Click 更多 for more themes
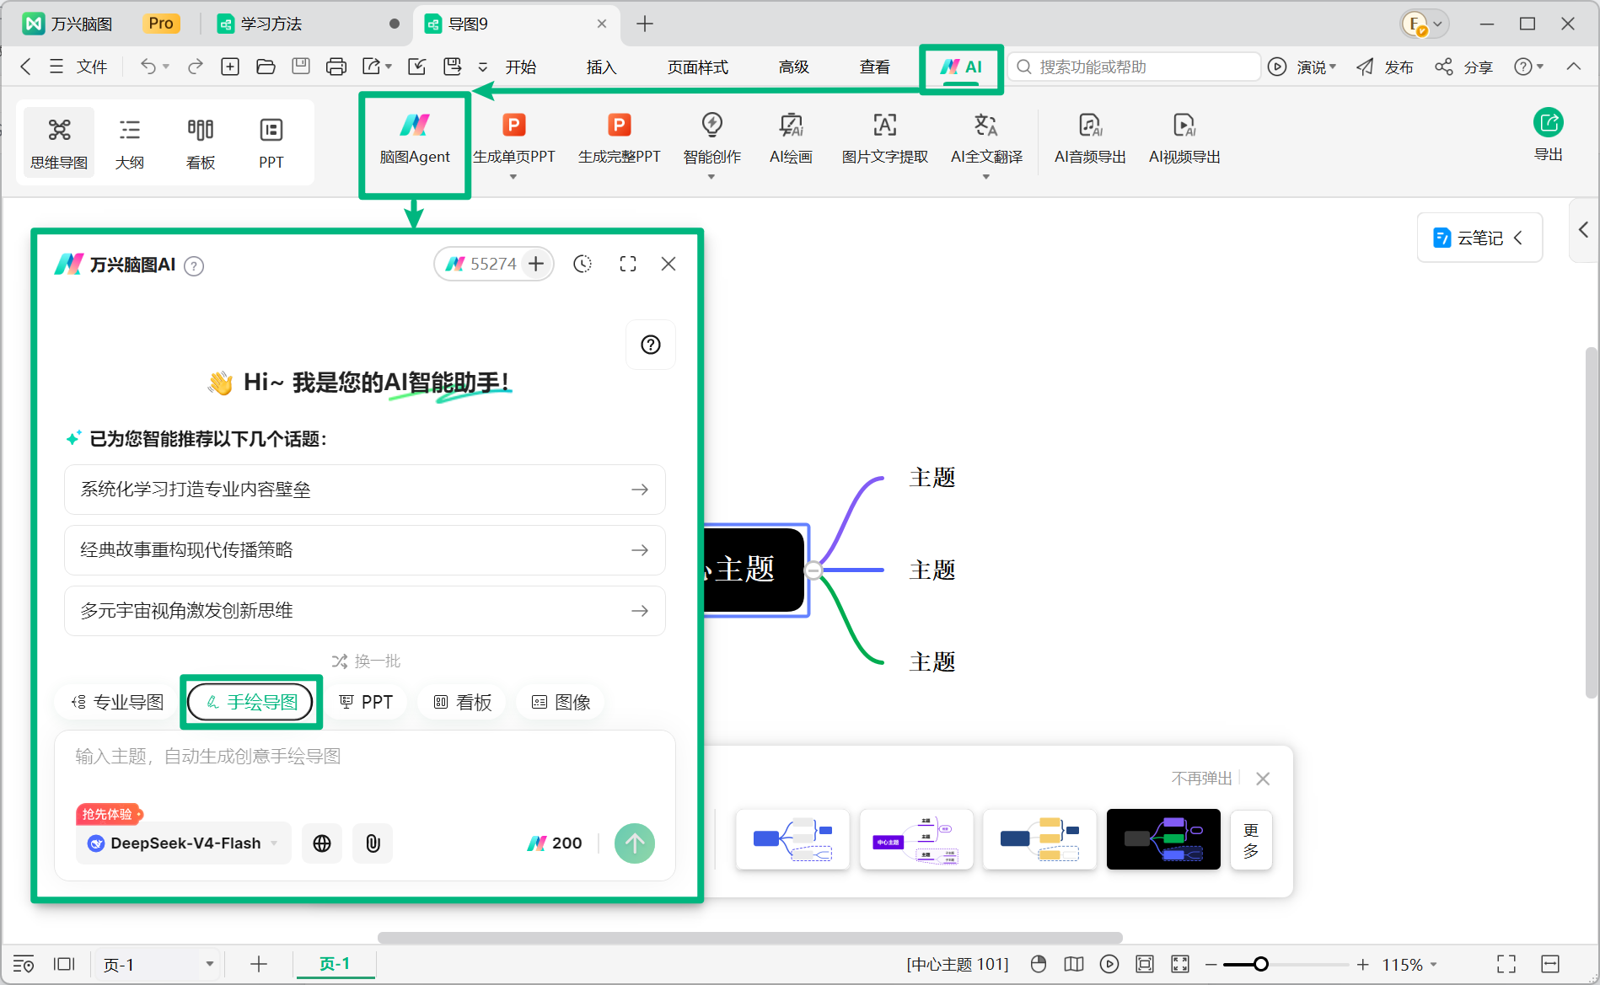This screenshot has height=985, width=1600. (x=1251, y=839)
